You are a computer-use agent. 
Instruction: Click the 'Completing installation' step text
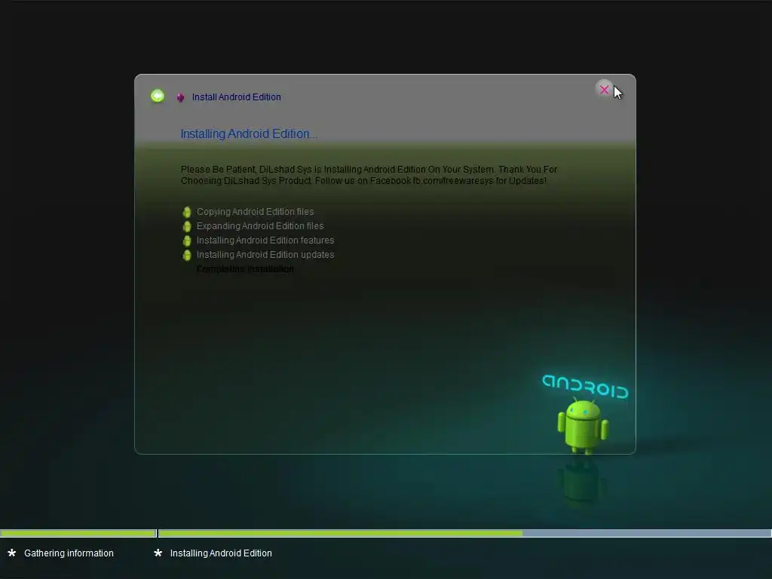tap(245, 269)
